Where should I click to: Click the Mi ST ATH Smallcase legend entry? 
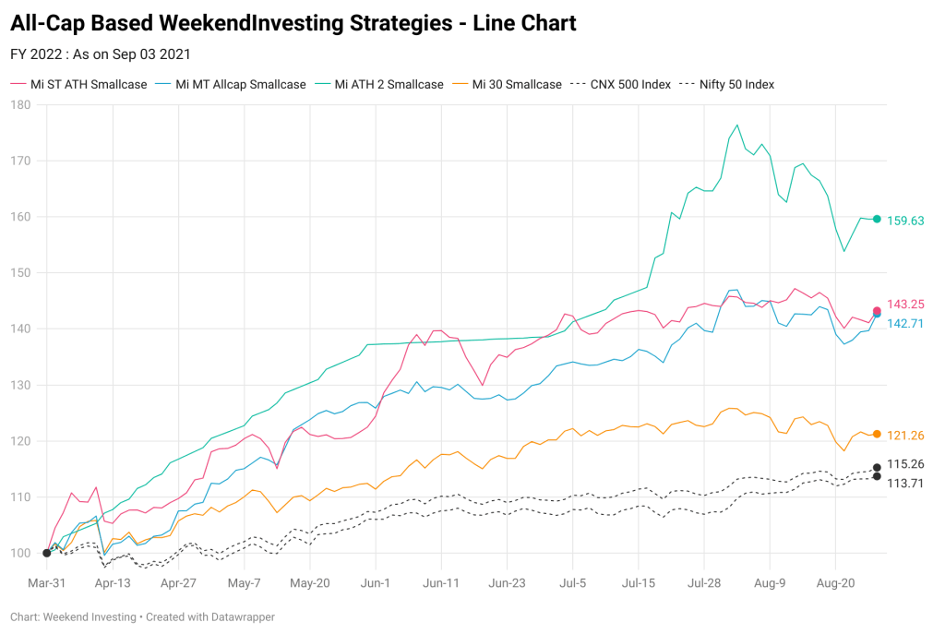[79, 84]
